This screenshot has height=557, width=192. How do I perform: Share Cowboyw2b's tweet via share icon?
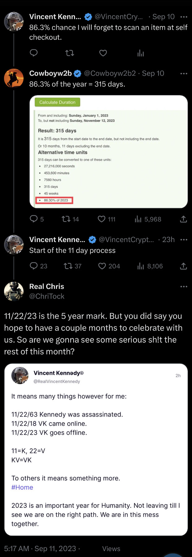click(x=183, y=219)
